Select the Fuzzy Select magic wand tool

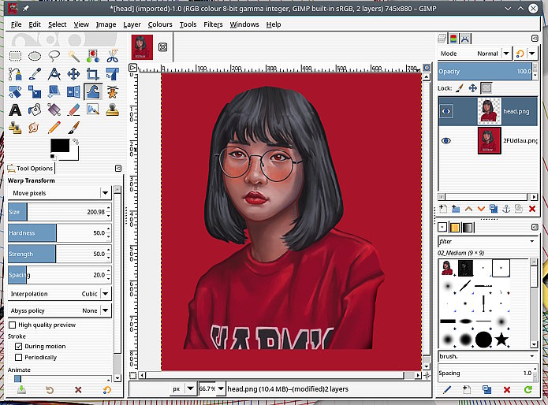74,55
